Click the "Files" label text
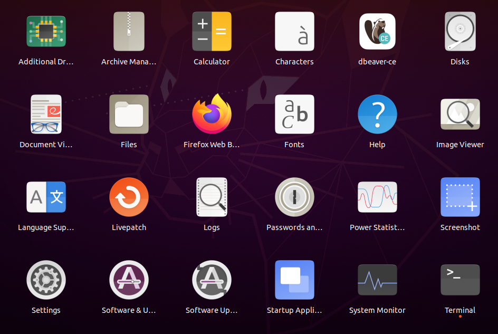The height and width of the screenshot is (334, 498). pyautogui.click(x=129, y=145)
